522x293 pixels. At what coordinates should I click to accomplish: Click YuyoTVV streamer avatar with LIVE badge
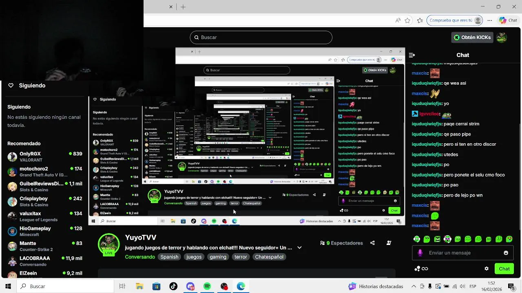point(108,245)
